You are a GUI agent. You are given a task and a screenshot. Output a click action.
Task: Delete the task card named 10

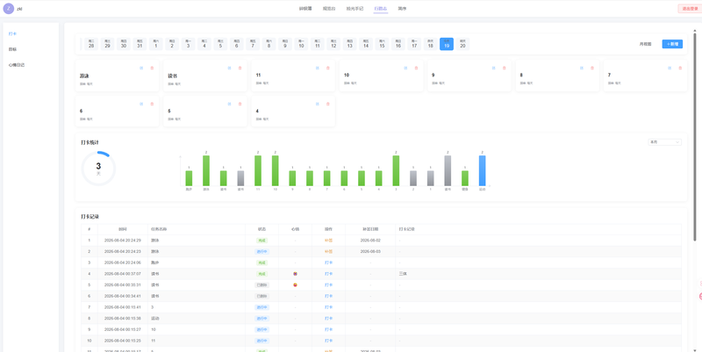416,68
